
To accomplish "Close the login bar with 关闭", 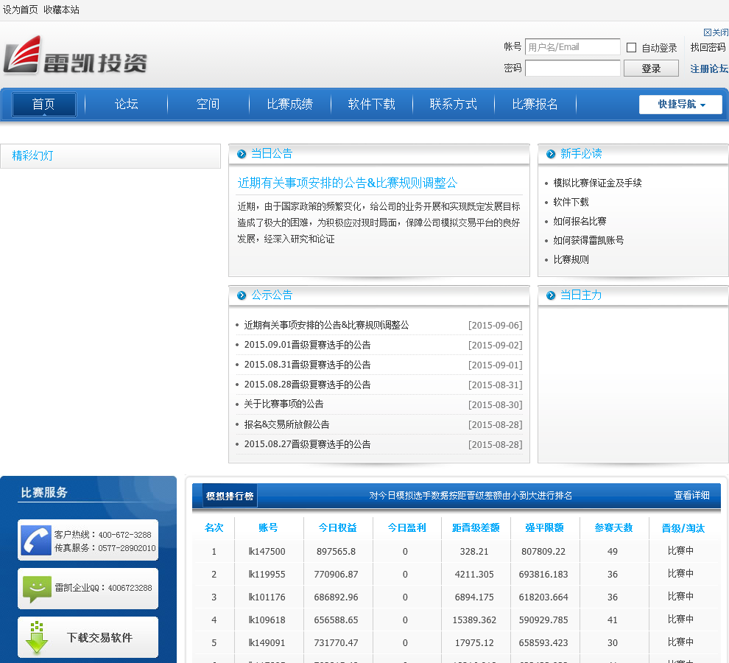I will tap(716, 32).
